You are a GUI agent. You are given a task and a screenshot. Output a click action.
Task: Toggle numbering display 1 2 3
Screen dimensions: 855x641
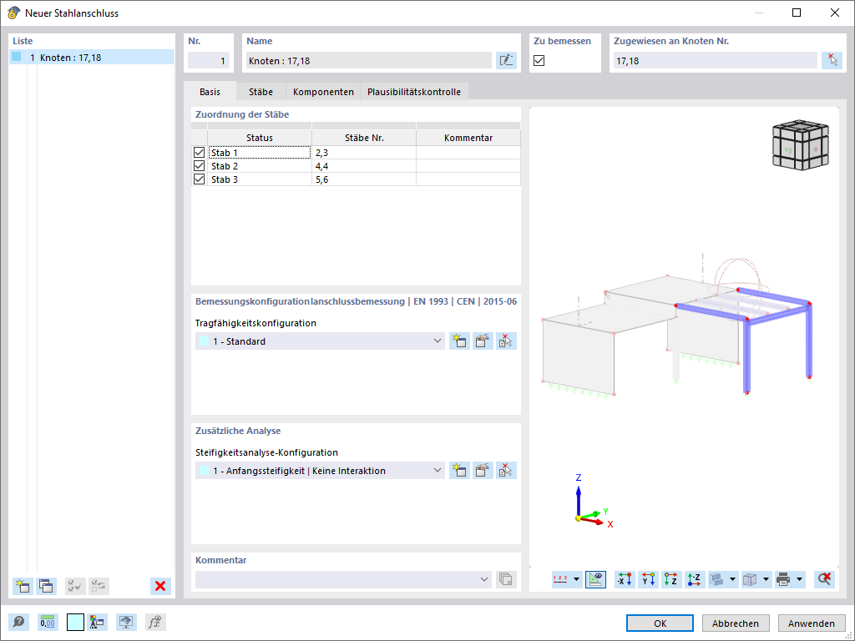coord(560,579)
